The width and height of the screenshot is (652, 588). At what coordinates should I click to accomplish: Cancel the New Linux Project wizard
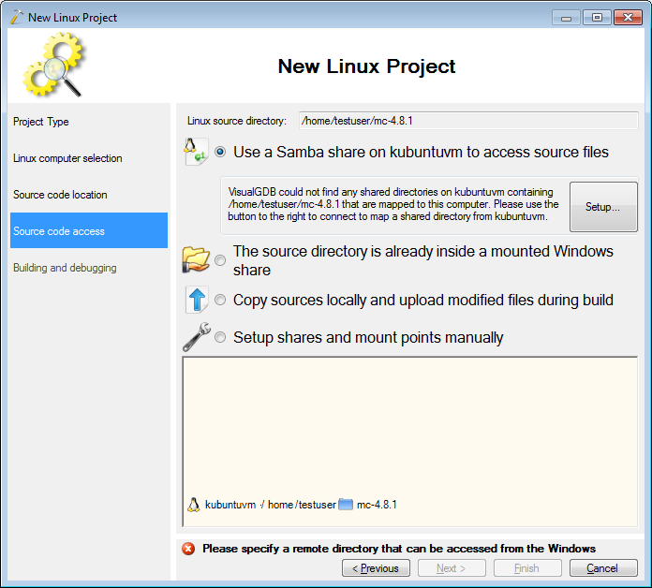pyautogui.click(x=603, y=567)
